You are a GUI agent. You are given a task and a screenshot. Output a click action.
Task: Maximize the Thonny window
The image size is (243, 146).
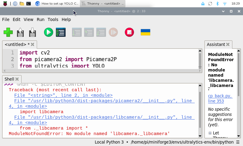(x=231, y=11)
